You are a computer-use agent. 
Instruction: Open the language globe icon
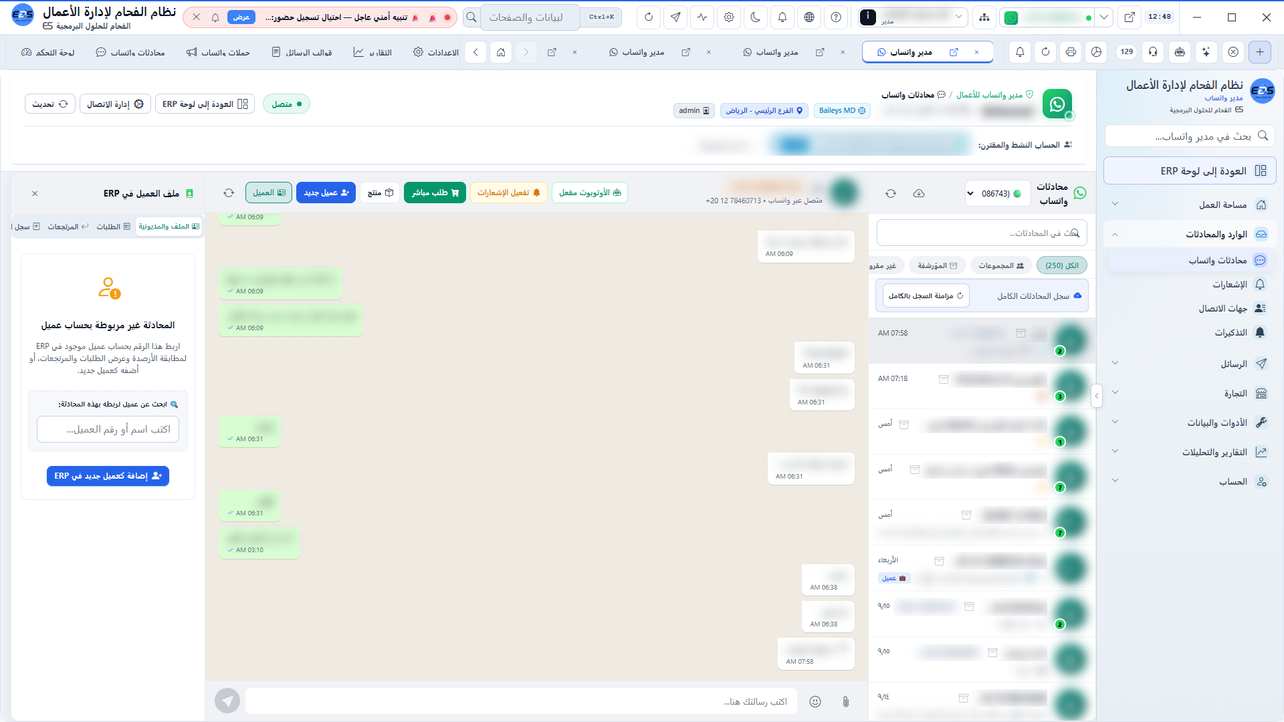coord(809,17)
